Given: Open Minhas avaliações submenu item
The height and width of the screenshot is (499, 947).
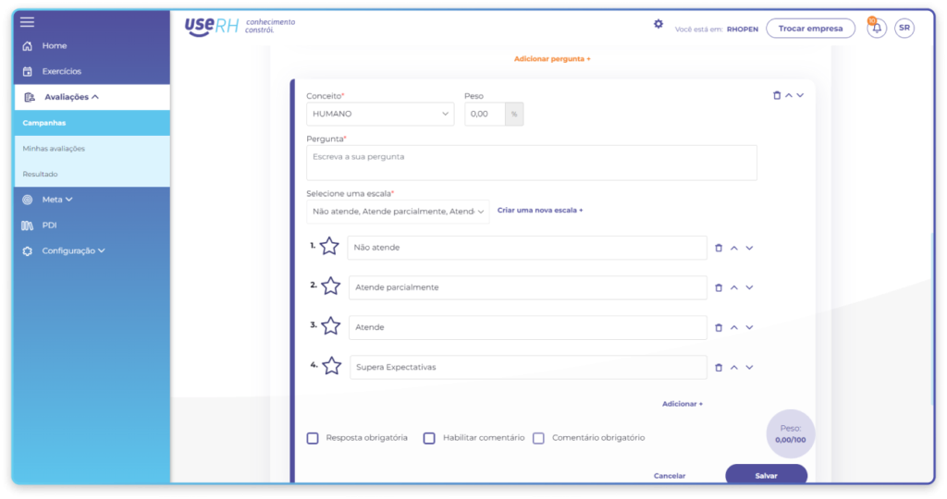Looking at the screenshot, I should [92, 149].
